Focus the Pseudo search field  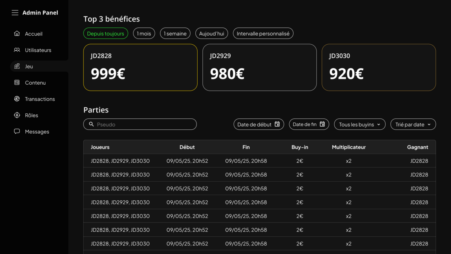click(140, 124)
